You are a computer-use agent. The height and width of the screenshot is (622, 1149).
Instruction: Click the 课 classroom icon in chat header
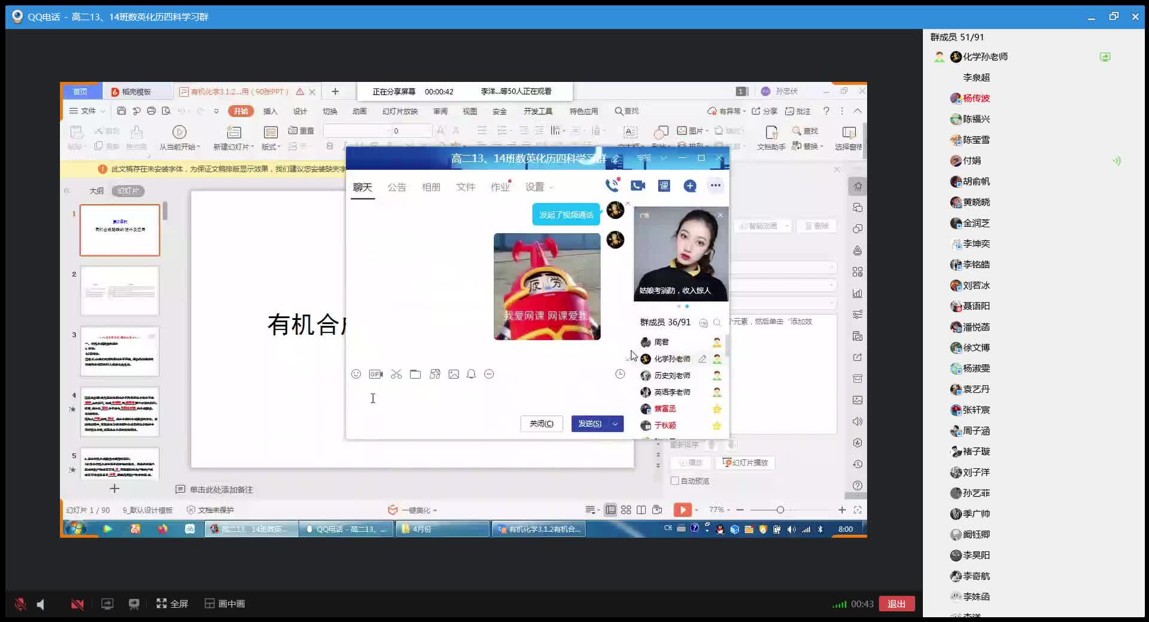[664, 186]
